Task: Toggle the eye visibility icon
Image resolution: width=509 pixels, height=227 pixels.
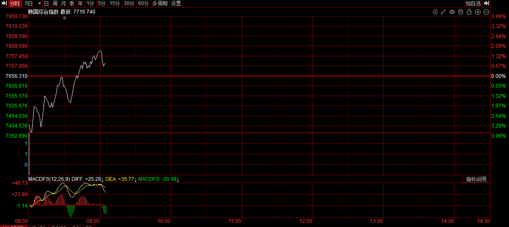Action: coord(452,12)
